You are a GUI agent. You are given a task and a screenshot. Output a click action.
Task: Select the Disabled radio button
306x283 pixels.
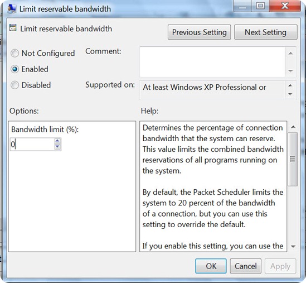point(15,85)
